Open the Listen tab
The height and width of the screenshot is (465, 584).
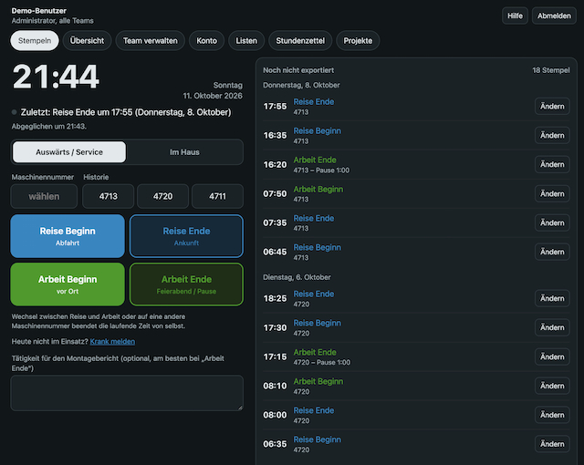tap(246, 40)
